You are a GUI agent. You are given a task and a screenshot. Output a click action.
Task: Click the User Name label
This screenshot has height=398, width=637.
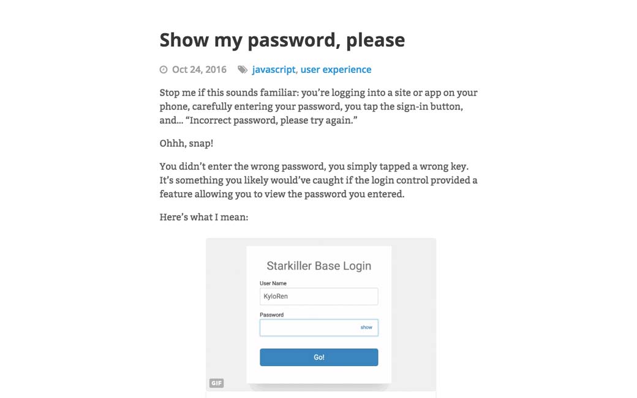pos(273,283)
